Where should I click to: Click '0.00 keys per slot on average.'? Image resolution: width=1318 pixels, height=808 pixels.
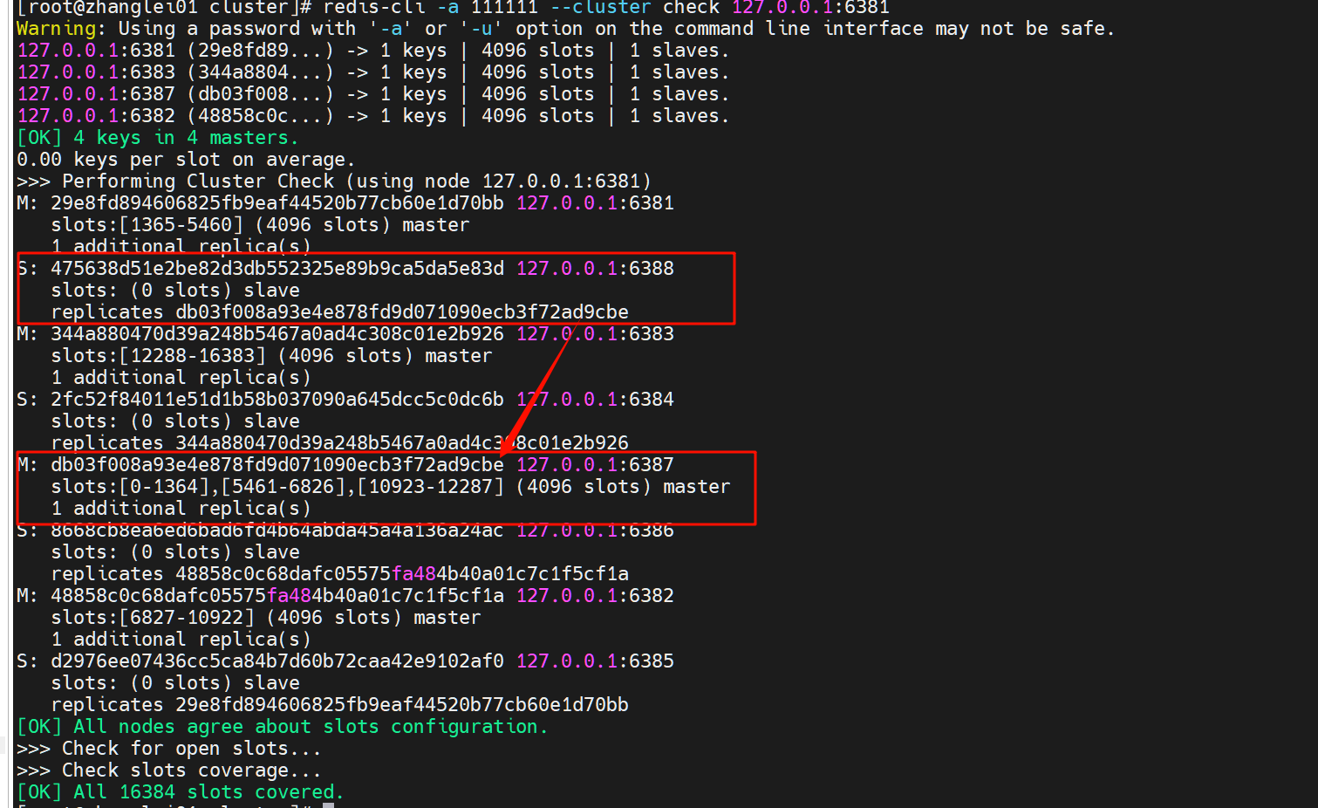pyautogui.click(x=186, y=160)
